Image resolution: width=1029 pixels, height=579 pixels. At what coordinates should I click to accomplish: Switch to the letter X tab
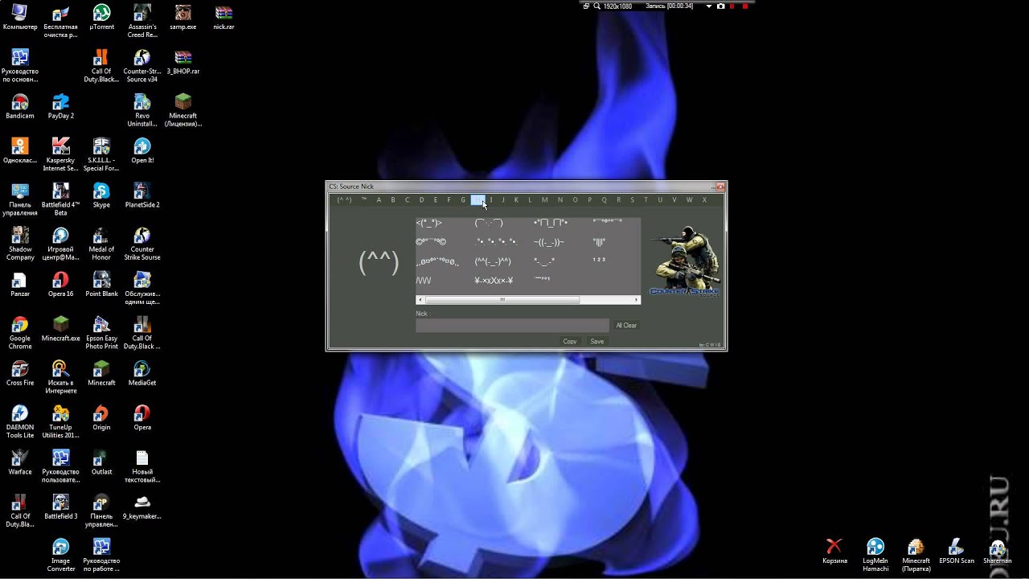point(704,200)
